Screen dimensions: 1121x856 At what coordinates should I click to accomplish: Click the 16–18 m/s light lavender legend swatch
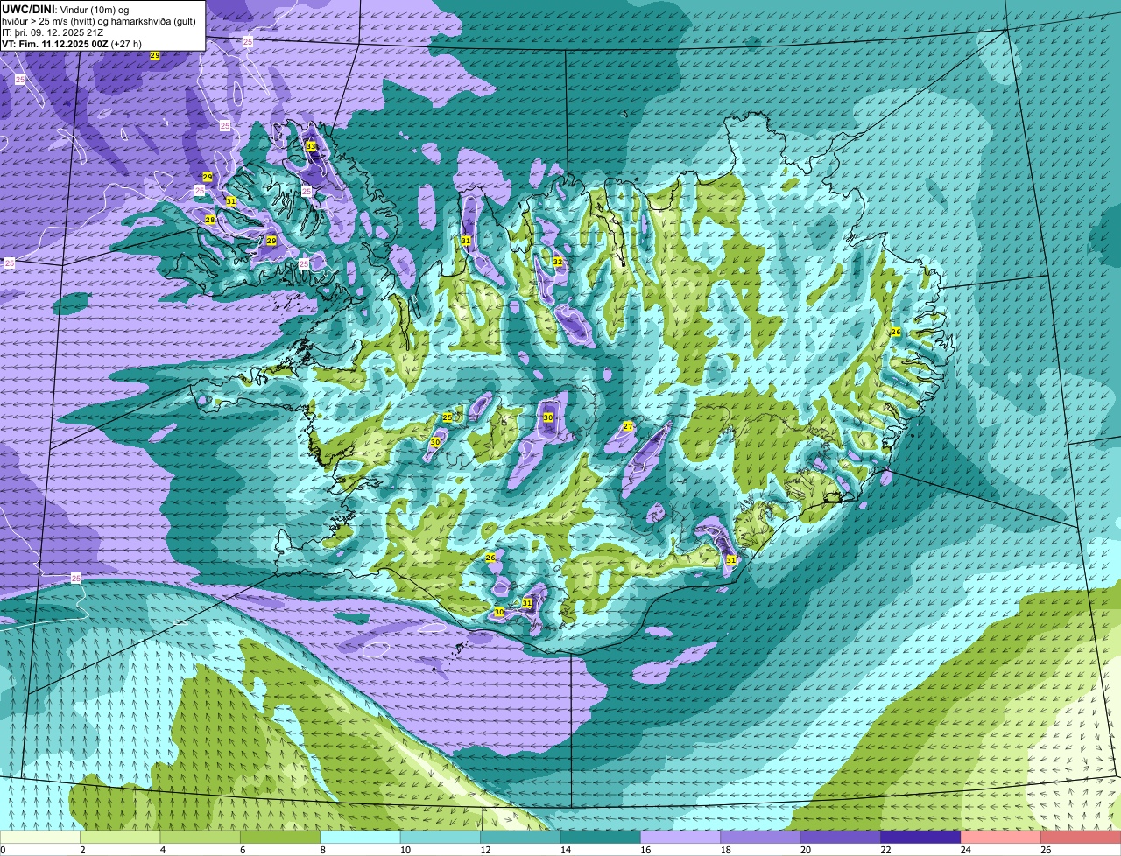tap(681, 837)
